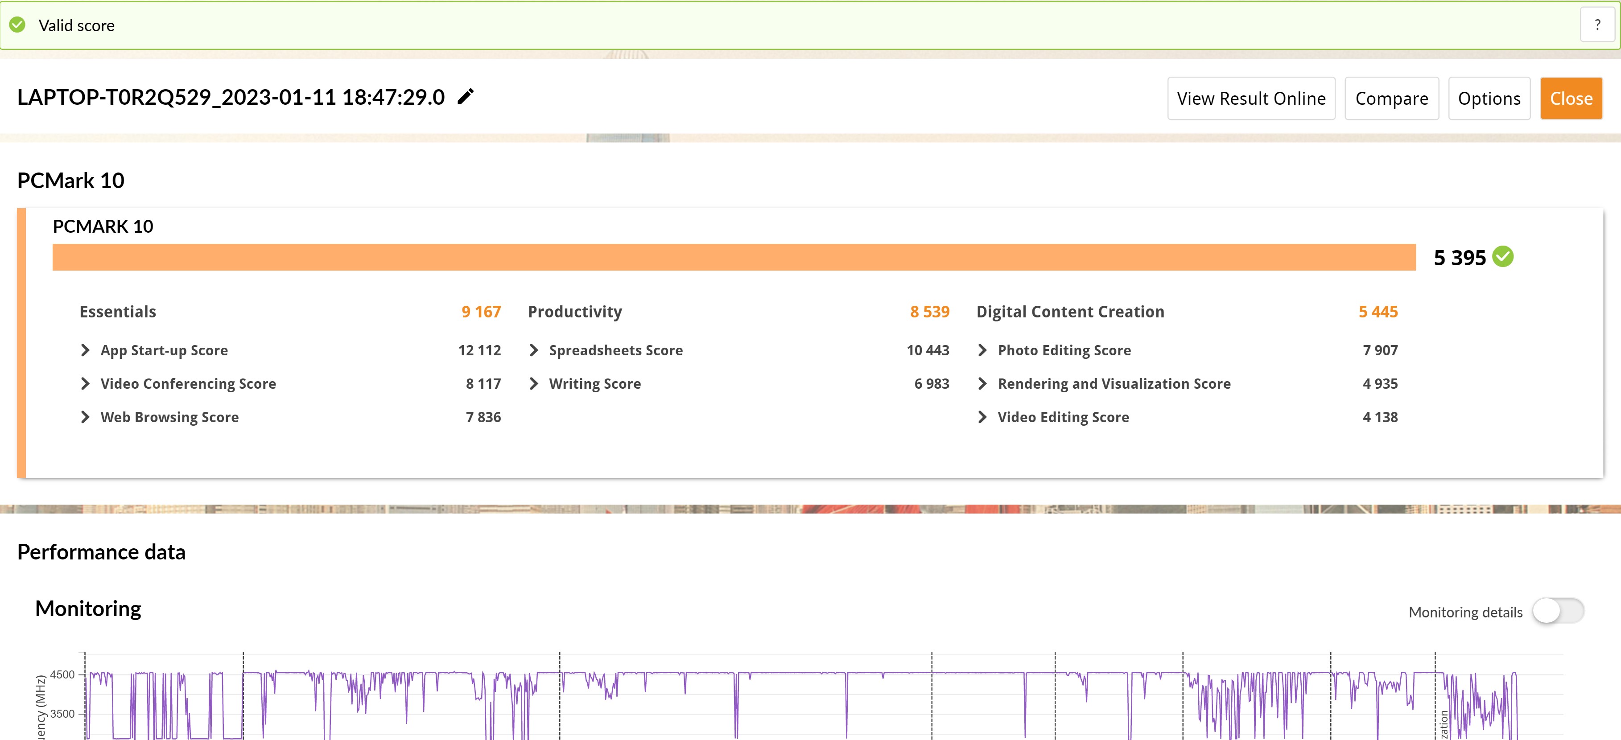The width and height of the screenshot is (1621, 740).
Task: Click the result name LAPTOP-T0R2Q529 title
Action: 231,97
